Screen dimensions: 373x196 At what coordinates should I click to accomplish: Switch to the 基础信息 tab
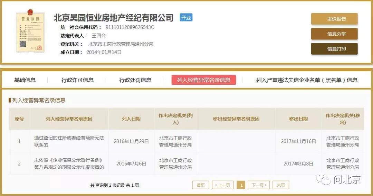pyautogui.click(x=25, y=80)
